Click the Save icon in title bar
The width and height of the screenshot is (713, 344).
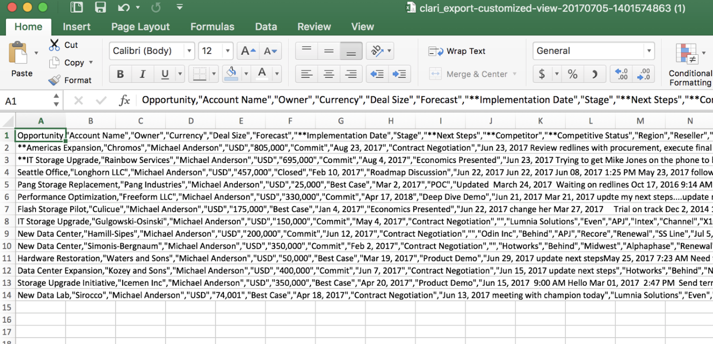coord(100,7)
